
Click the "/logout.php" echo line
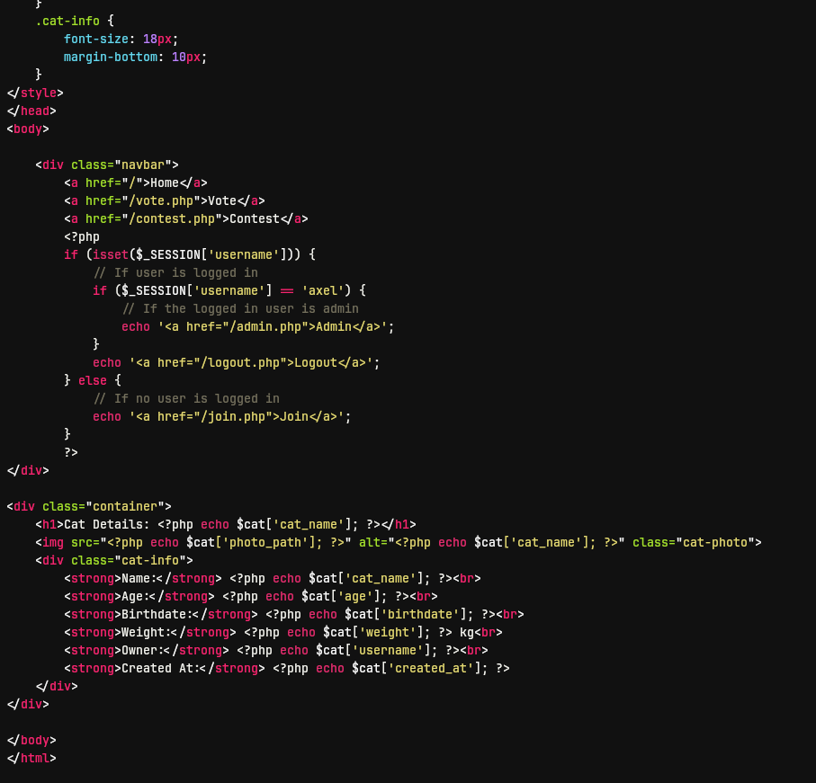point(237,362)
